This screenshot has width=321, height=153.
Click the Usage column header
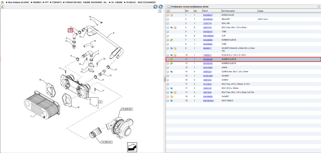point(261,11)
